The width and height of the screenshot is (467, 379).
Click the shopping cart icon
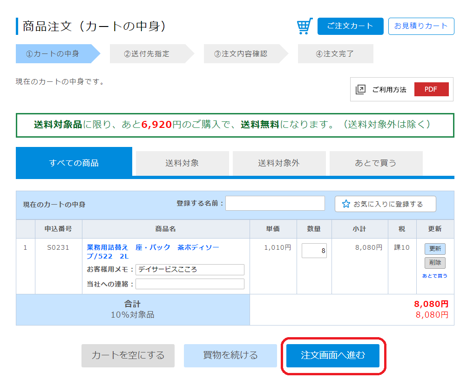coord(305,27)
